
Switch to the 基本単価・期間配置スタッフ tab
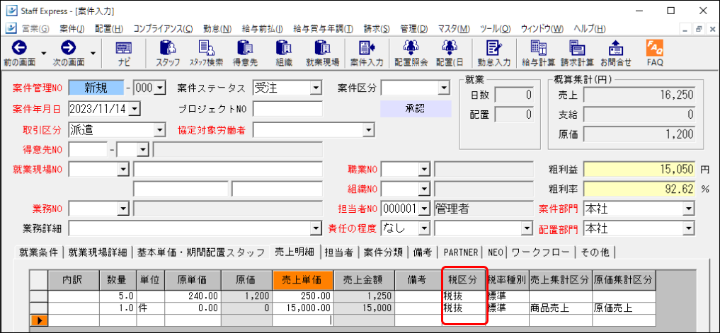[201, 252]
